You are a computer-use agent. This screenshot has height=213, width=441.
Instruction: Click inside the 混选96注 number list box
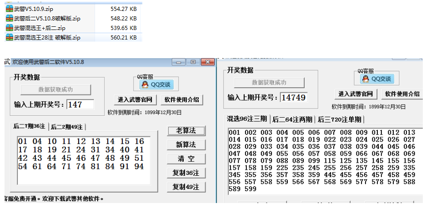pyautogui.click(x=325, y=161)
